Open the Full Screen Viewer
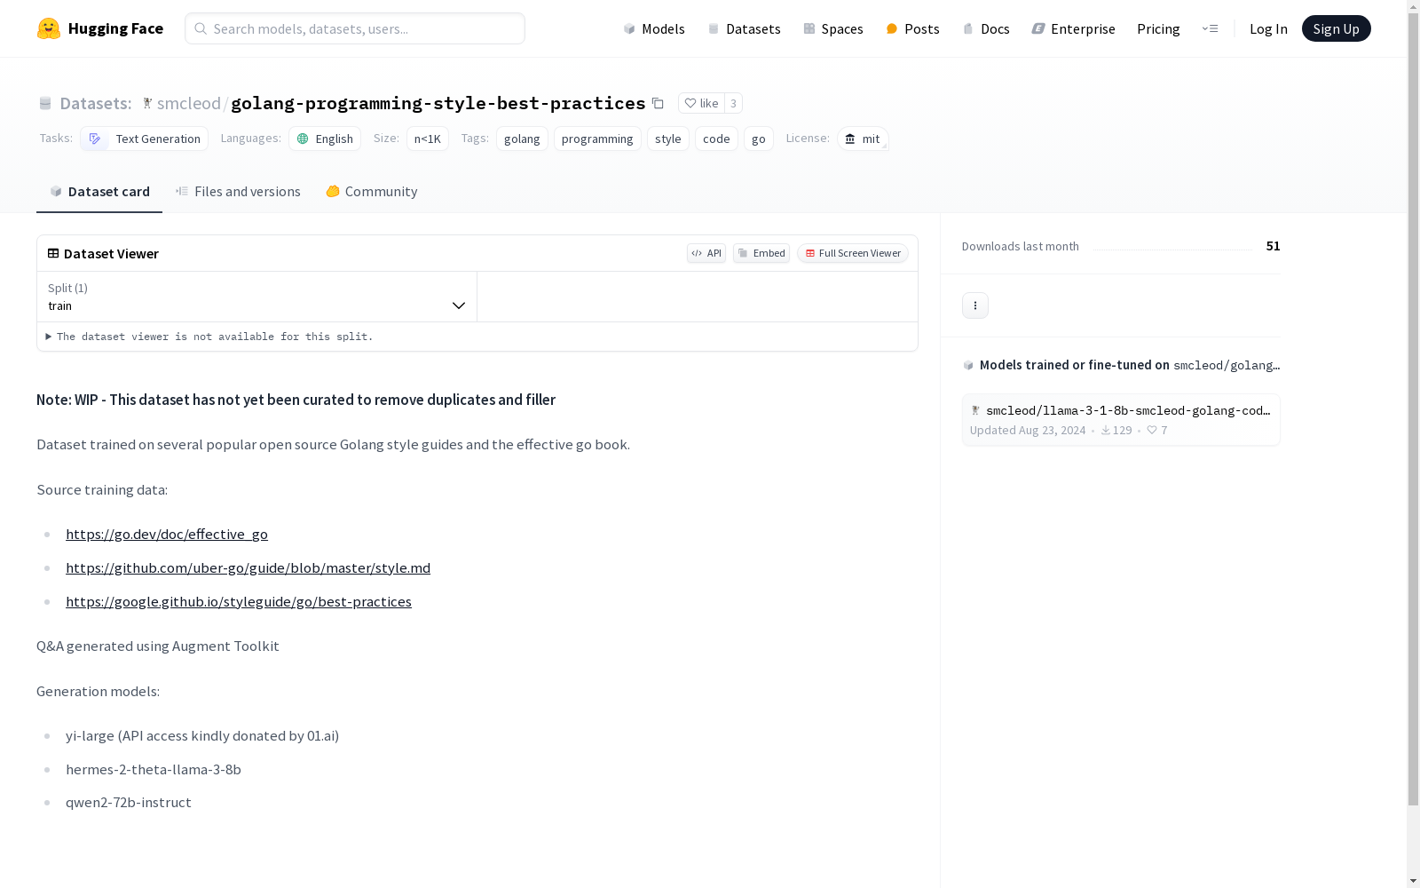Image resolution: width=1420 pixels, height=888 pixels. (x=853, y=253)
